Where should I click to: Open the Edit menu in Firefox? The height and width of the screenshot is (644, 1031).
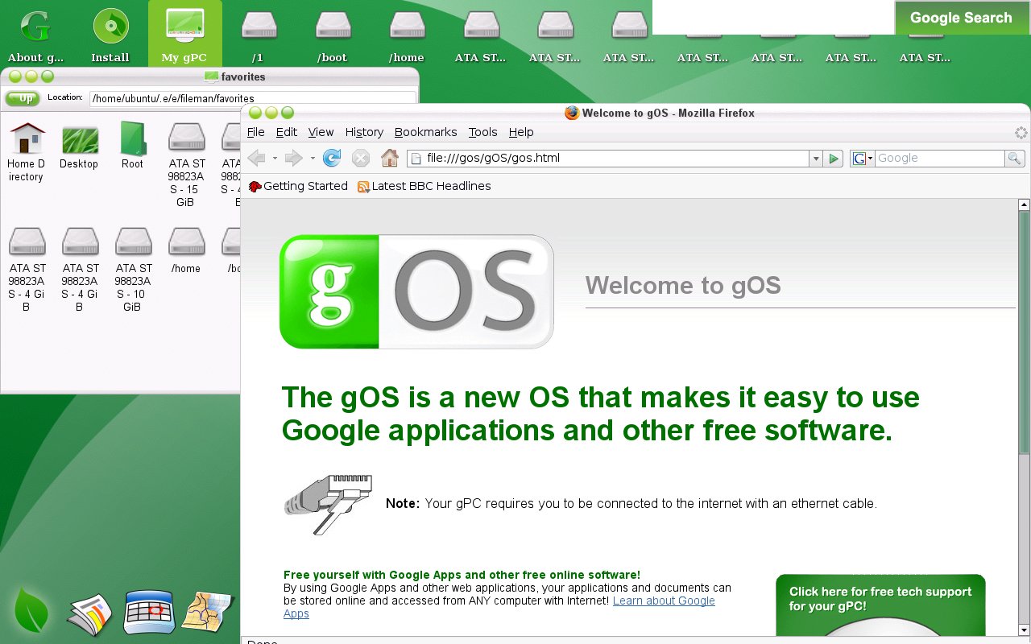286,132
